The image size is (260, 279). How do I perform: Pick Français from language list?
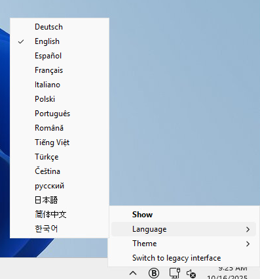click(60, 70)
